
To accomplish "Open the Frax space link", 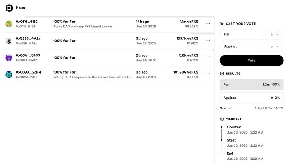I will [20, 8].
